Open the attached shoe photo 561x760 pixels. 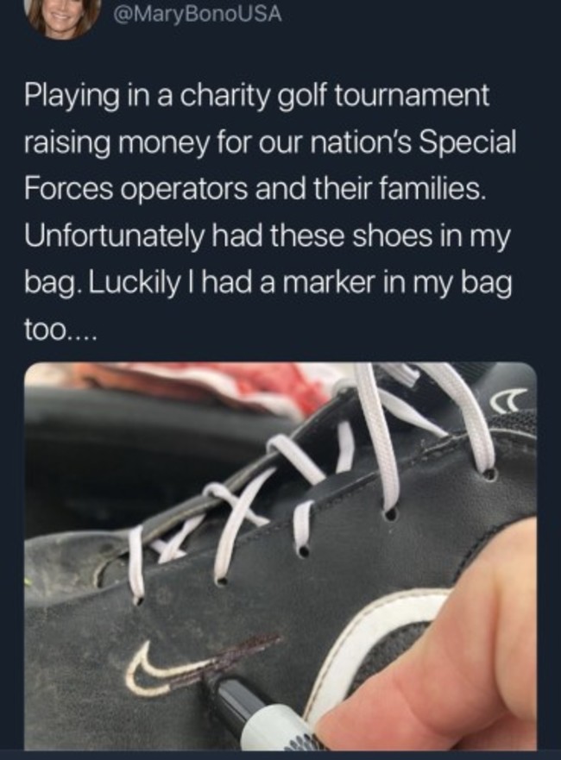pos(280,556)
